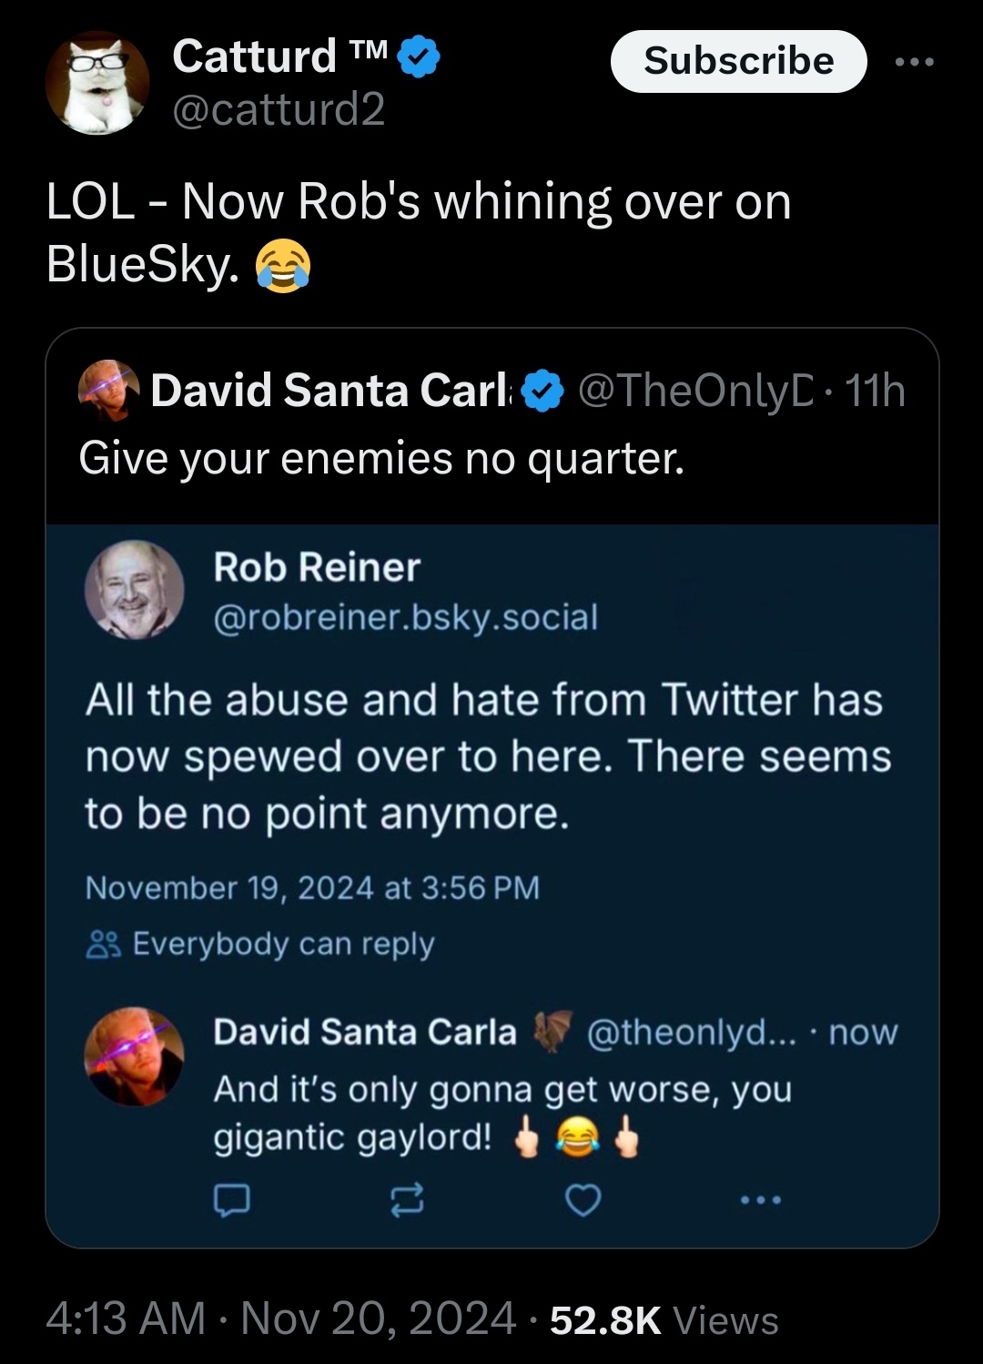The image size is (983, 1364).
Task: Open @robreiner.bsky.social profile handle
Action: (405, 617)
